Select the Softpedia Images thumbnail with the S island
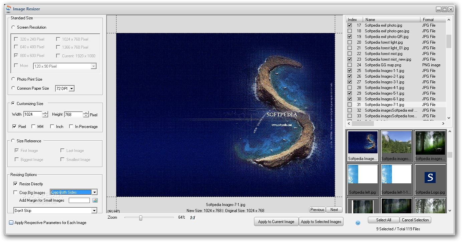The width and height of the screenshot is (462, 242). tap(363, 146)
